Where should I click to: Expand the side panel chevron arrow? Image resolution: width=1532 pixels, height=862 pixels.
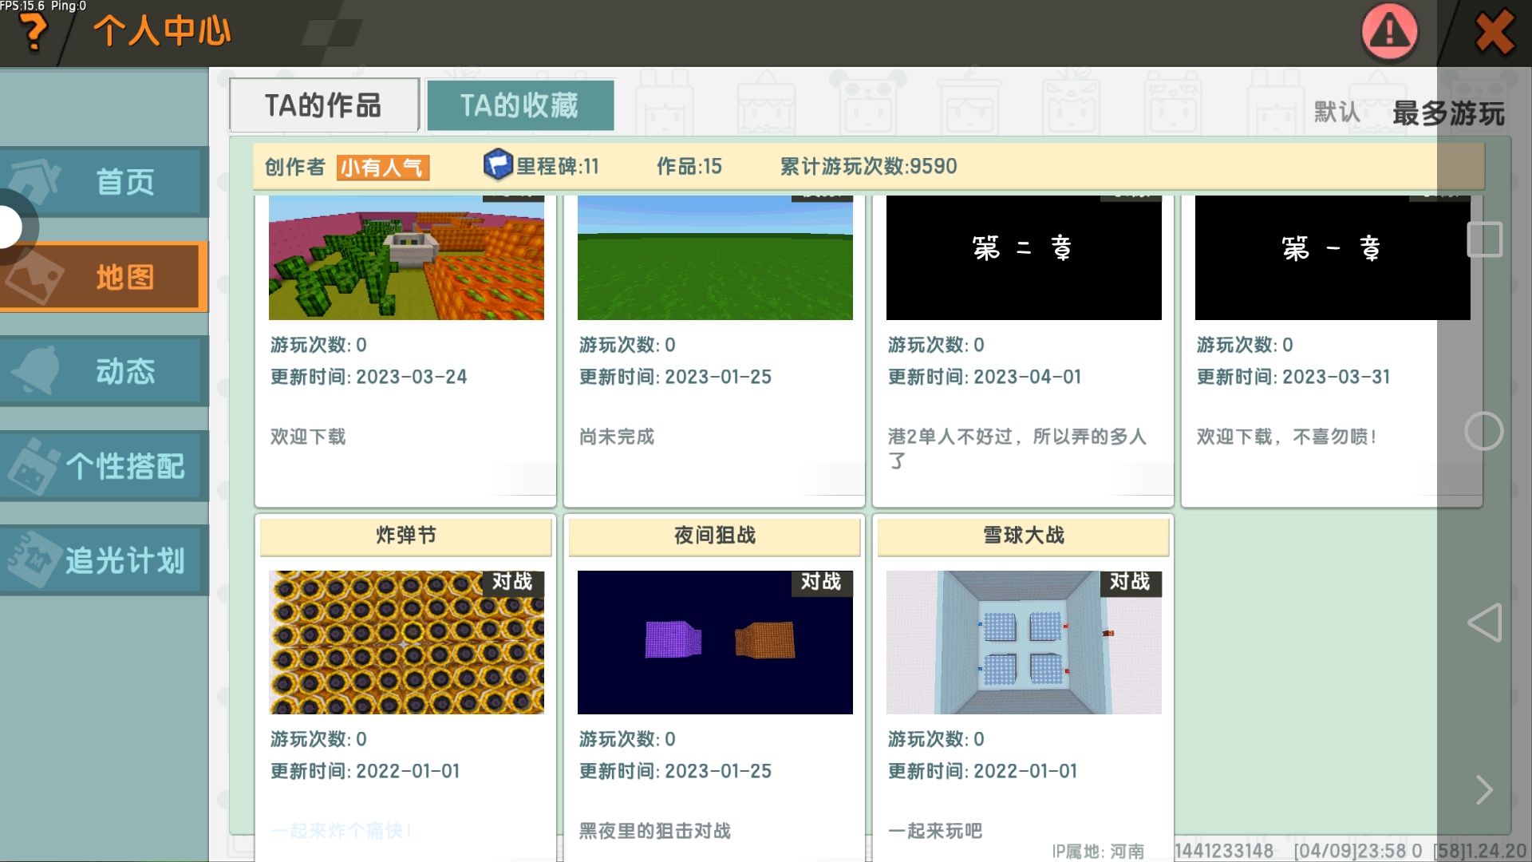(1484, 790)
